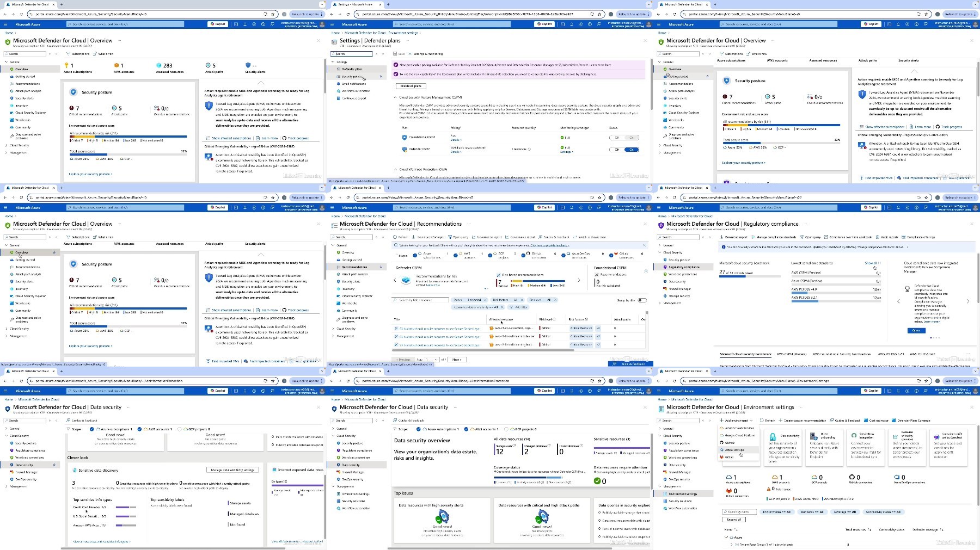Open Attack path analysis in Recommendations sidebar
The width and height of the screenshot is (980, 550).
[x=355, y=274]
